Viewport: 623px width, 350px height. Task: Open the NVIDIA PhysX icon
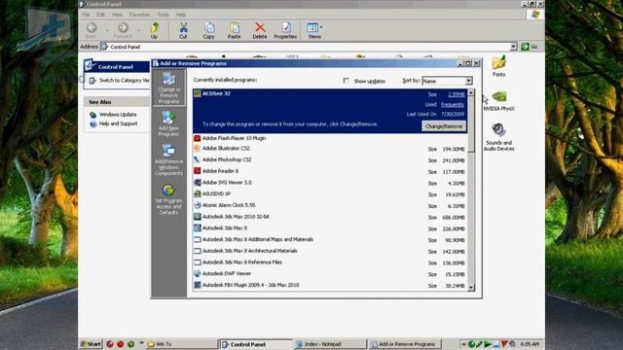[x=499, y=101]
